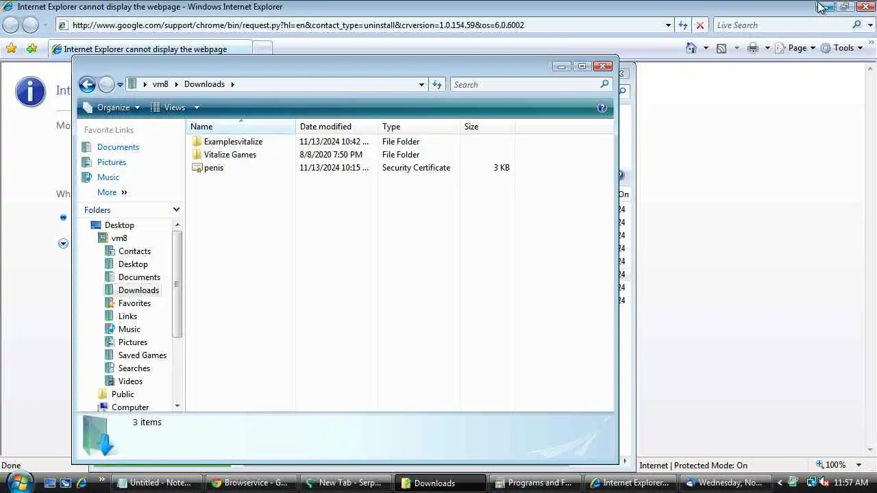Image resolution: width=877 pixels, height=493 pixels.
Task: Click the Forward button in Explorer window
Action: coord(106,84)
